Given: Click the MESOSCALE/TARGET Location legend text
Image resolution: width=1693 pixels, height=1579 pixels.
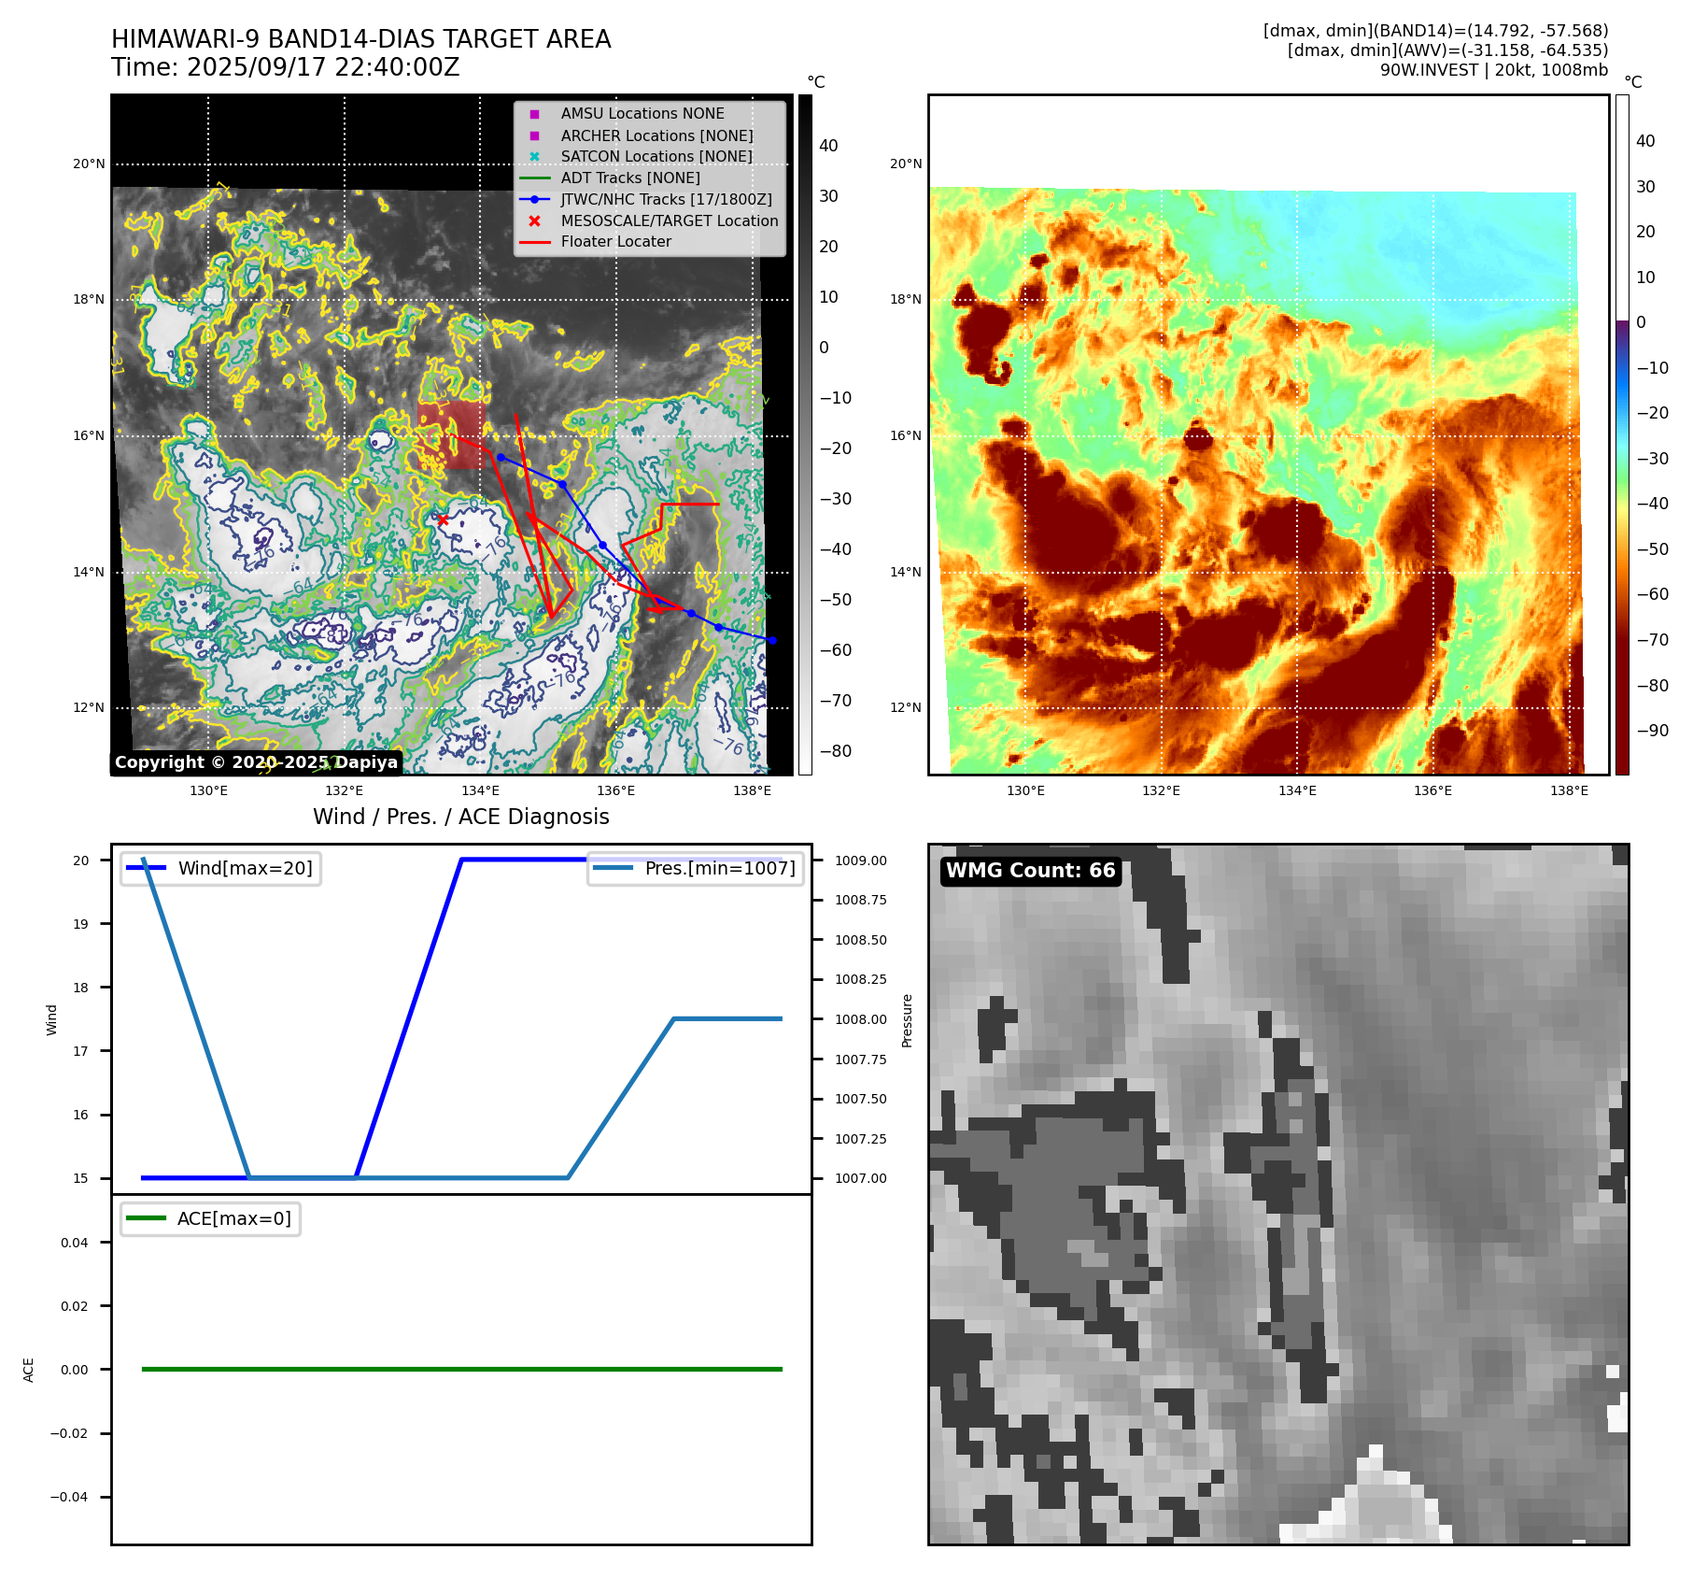Looking at the screenshot, I should click(670, 220).
